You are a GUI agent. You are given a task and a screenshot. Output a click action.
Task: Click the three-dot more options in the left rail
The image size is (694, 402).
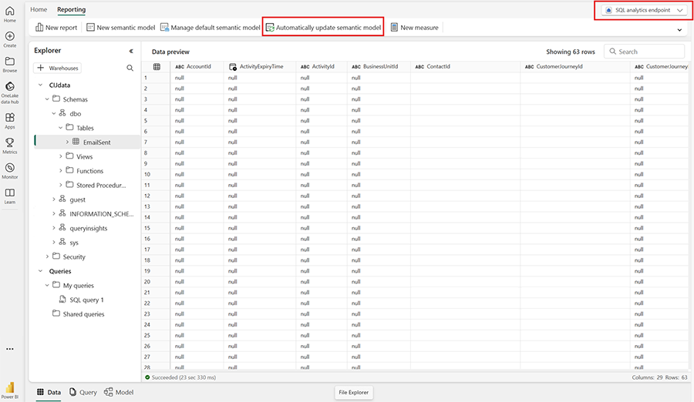(x=10, y=349)
